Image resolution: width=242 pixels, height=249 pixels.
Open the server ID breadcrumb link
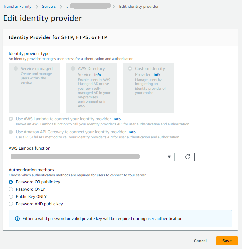87,7
